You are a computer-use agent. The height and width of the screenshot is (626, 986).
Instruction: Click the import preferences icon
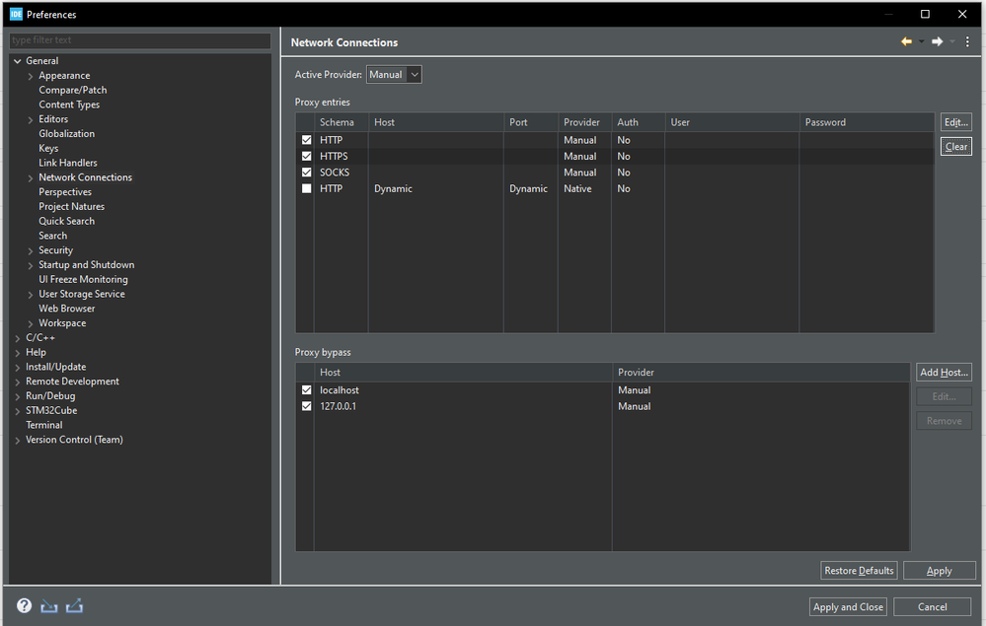coord(49,606)
